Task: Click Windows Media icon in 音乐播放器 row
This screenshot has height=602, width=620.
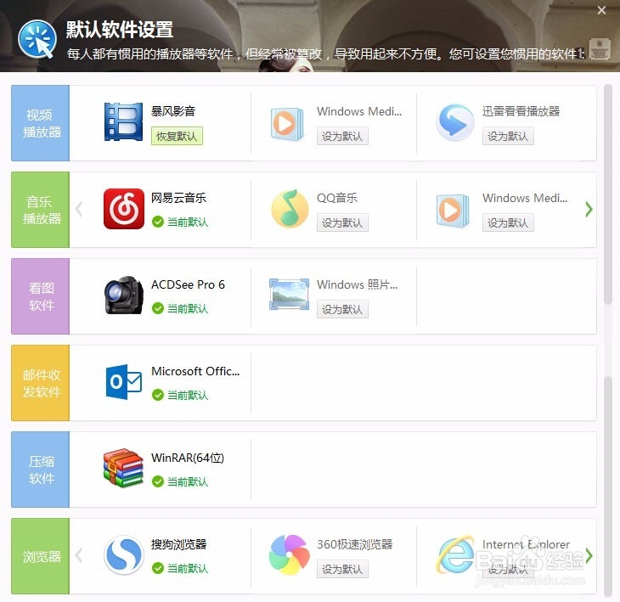Action: tap(454, 211)
